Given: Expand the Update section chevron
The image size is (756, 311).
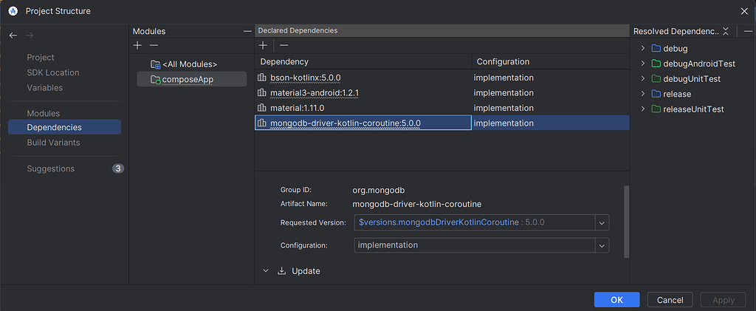Looking at the screenshot, I should coord(266,271).
